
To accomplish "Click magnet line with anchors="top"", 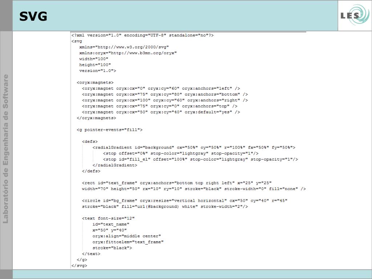I will [x=160, y=106].
